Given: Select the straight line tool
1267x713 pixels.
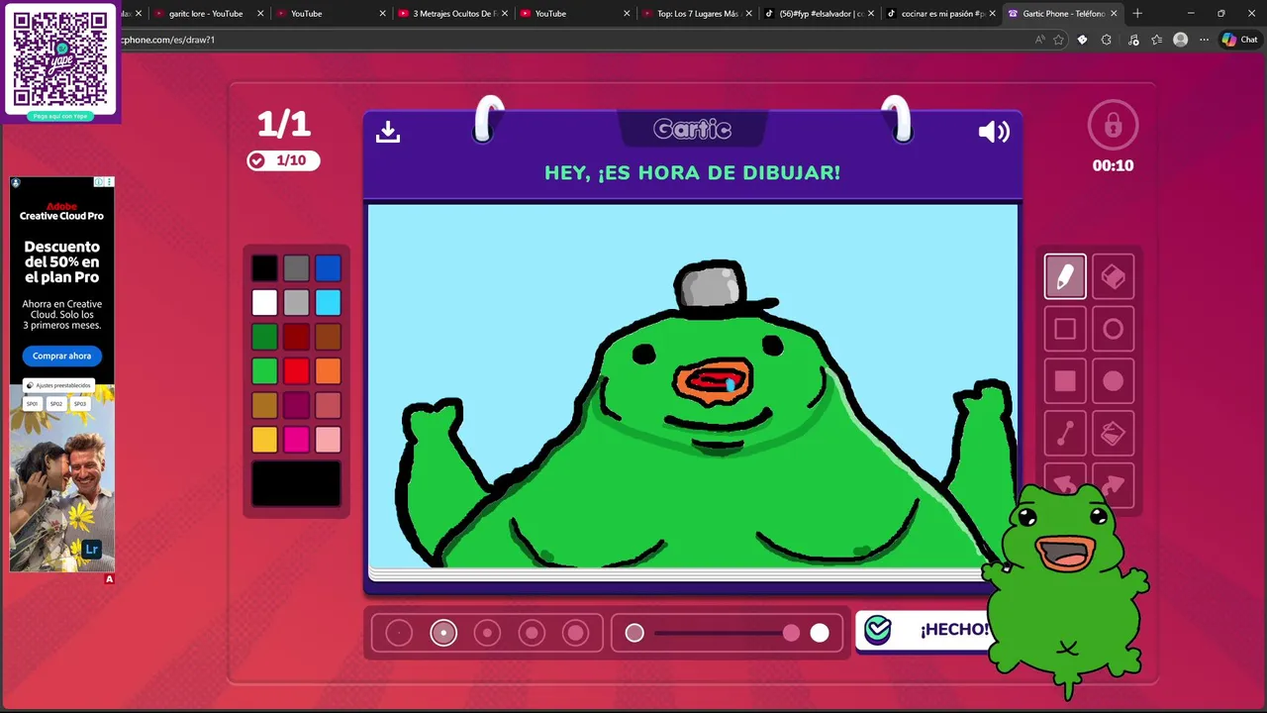Looking at the screenshot, I should (x=1065, y=434).
